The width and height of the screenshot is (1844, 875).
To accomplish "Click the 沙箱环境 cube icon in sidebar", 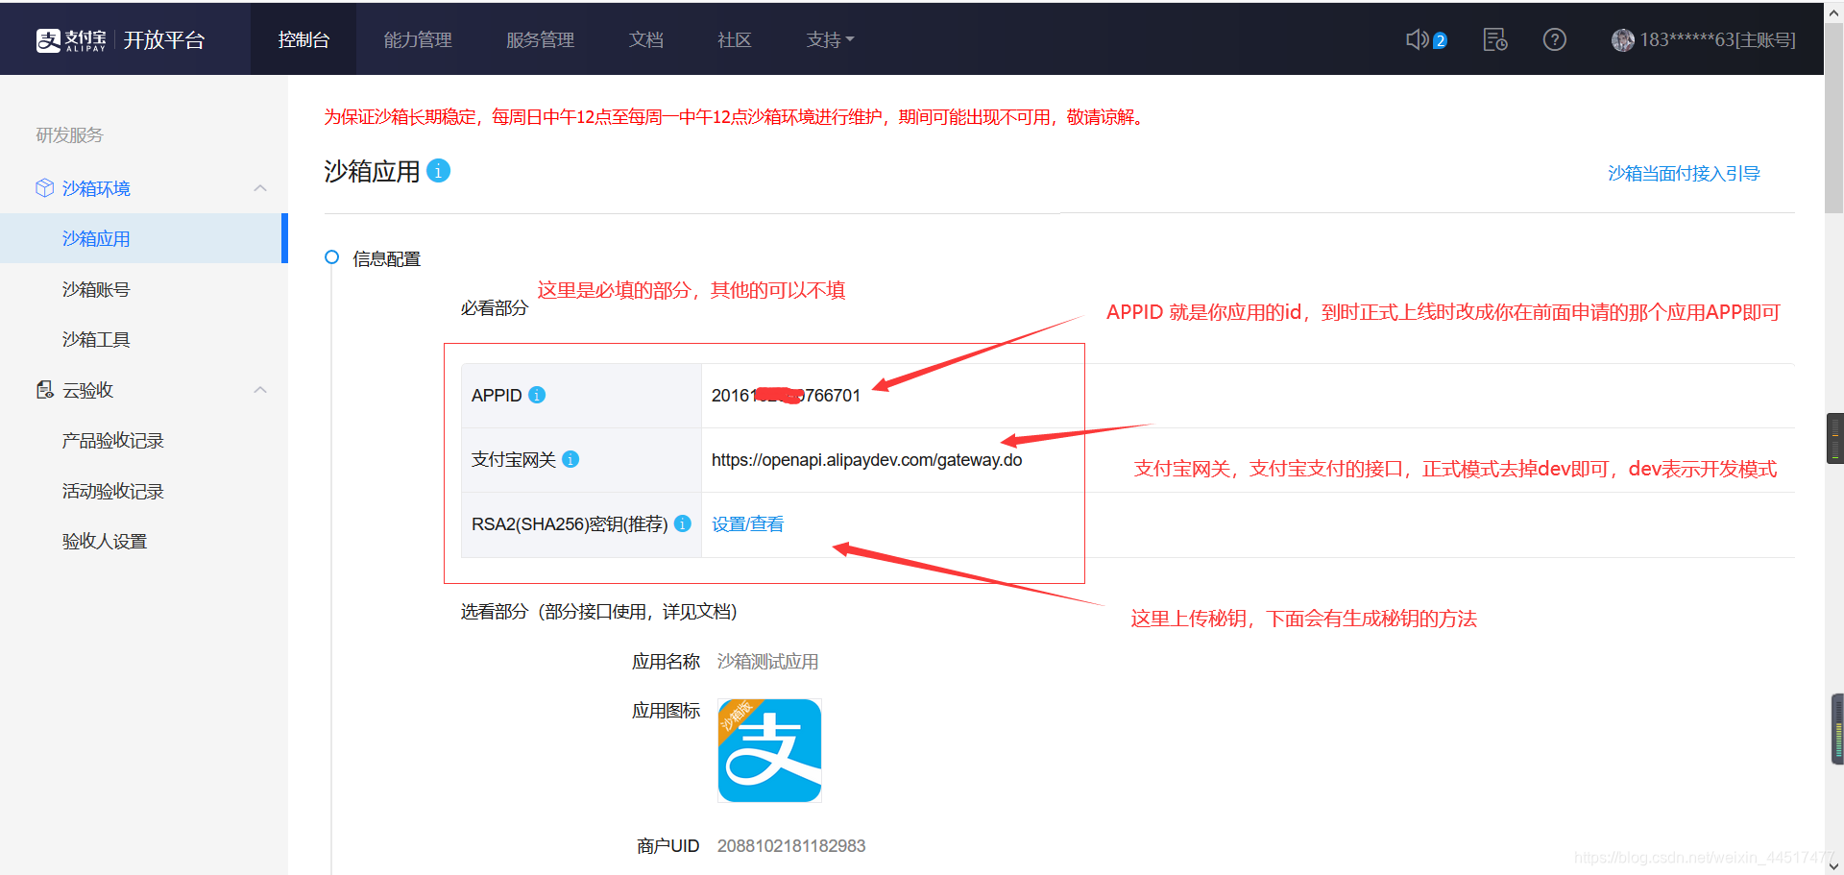I will pos(44,188).
